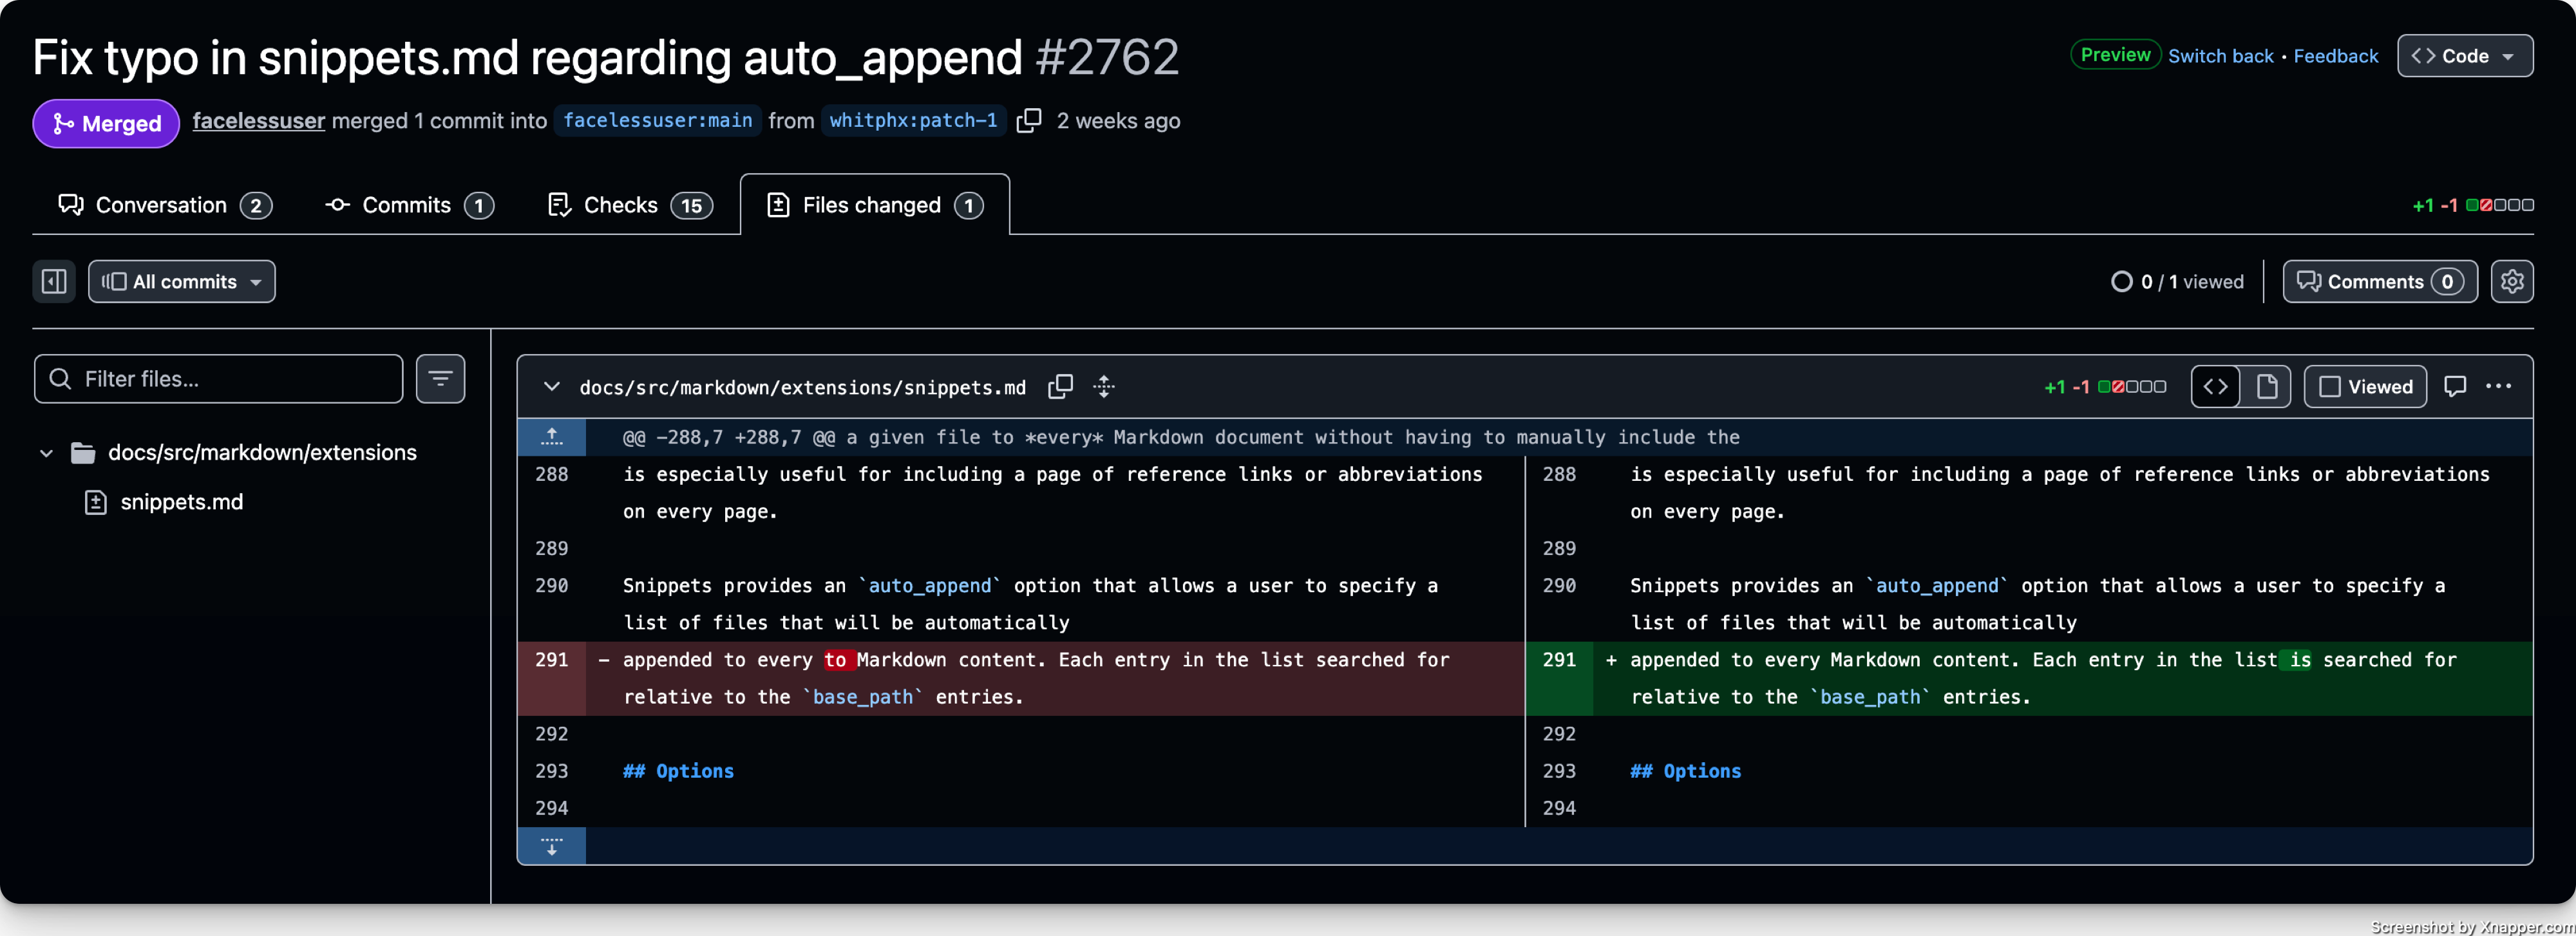This screenshot has height=936, width=2576.
Task: Expand lines below the diff hunk
Action: pos(552,846)
